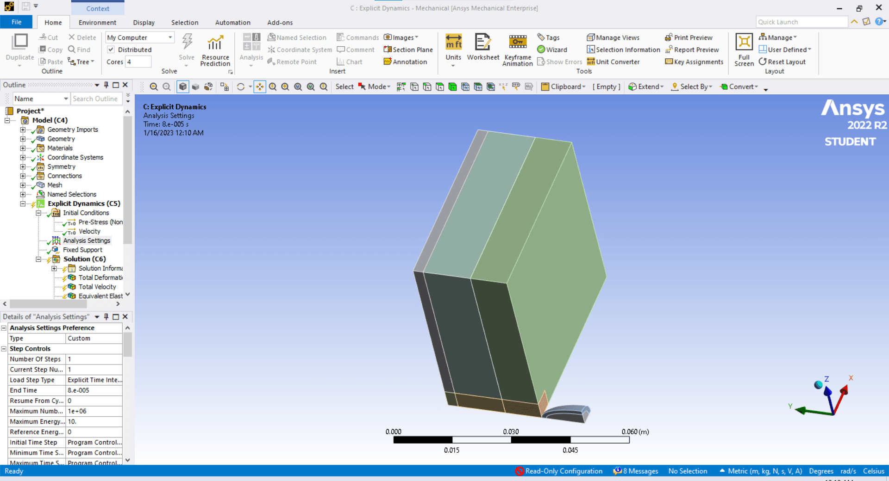Open the Worksheet view
The height and width of the screenshot is (481, 889).
point(482,46)
